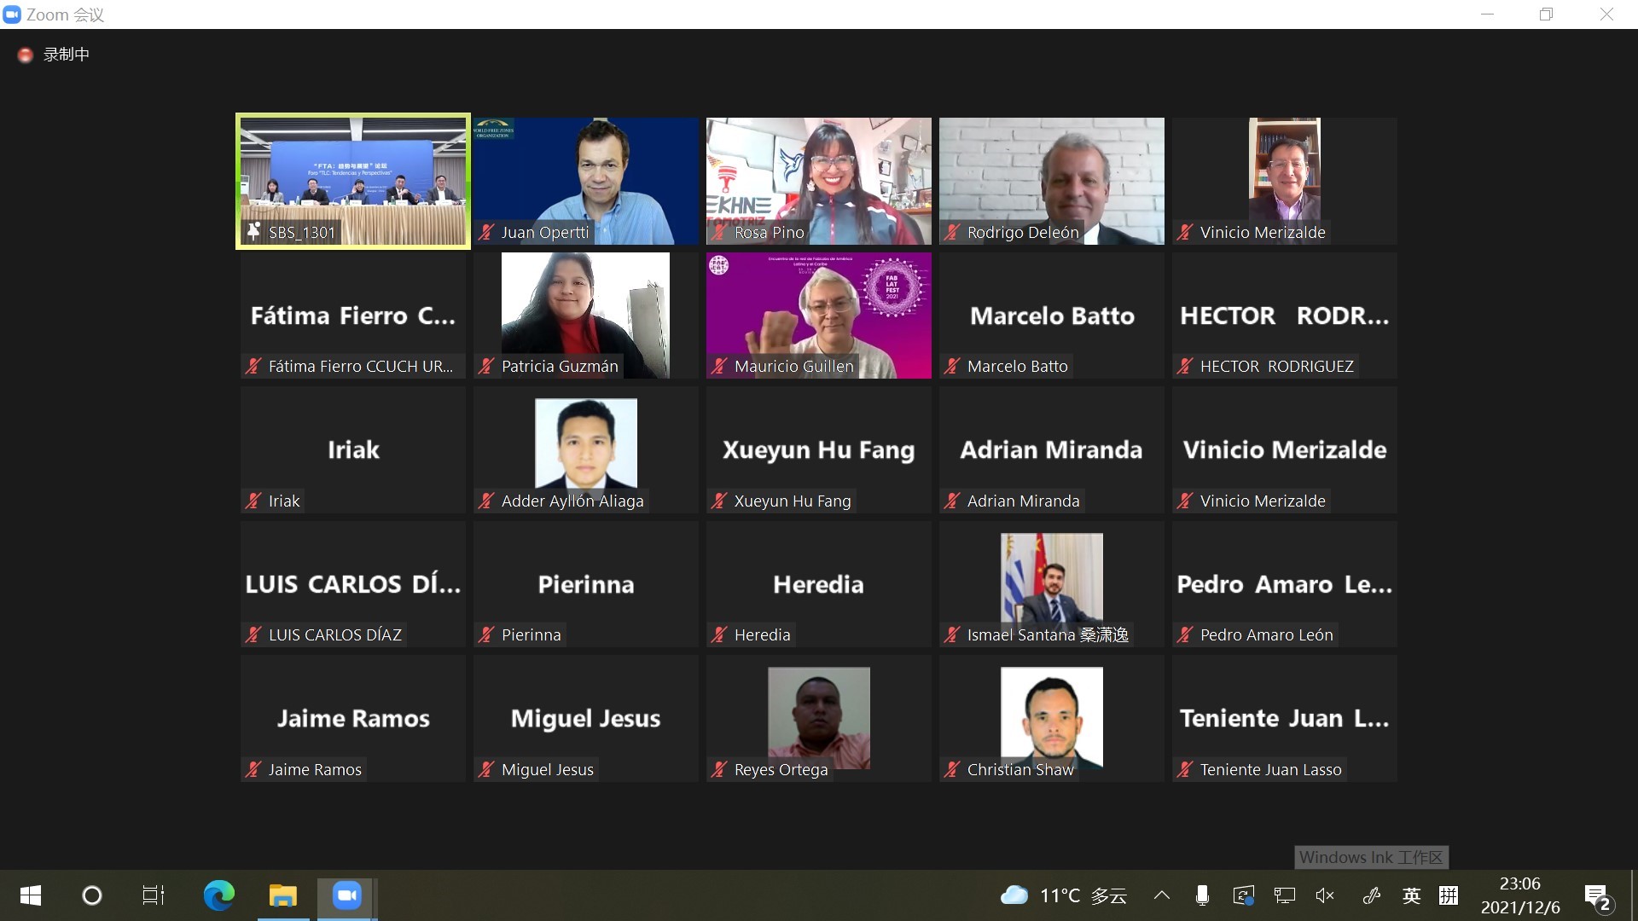The image size is (1638, 921).
Task: Click the pin icon on SBS_1301
Action: [x=253, y=231]
